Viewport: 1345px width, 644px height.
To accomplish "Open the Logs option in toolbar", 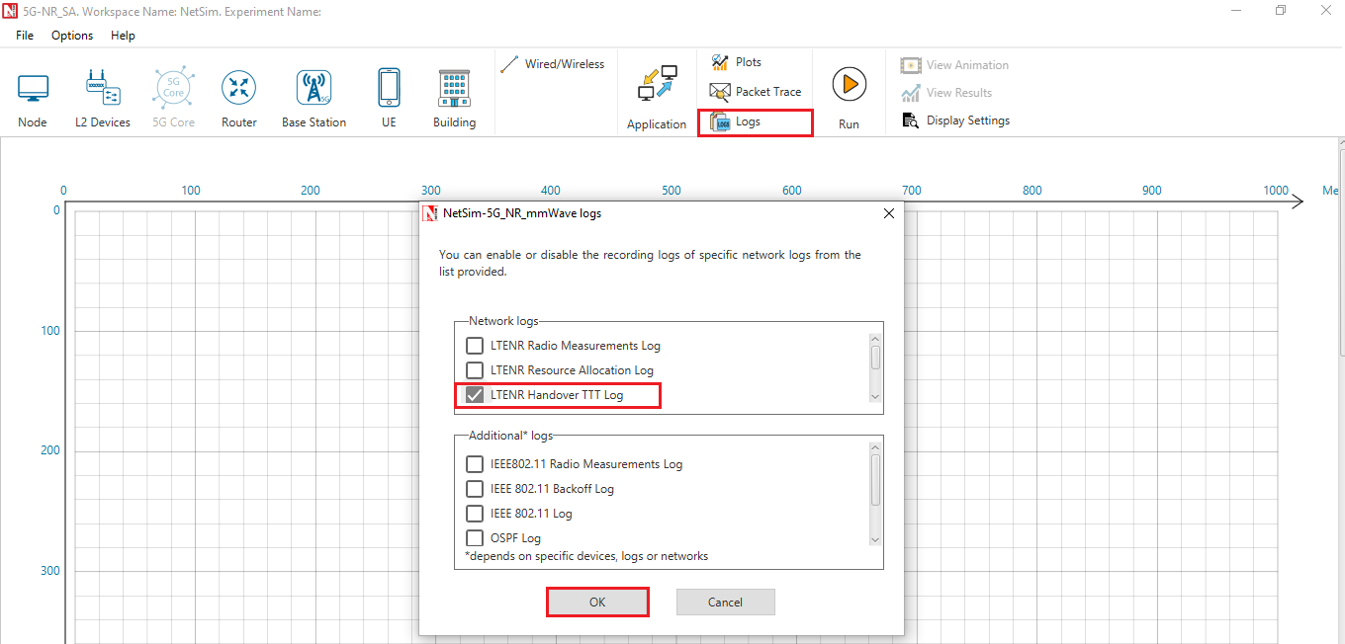I will click(x=756, y=122).
